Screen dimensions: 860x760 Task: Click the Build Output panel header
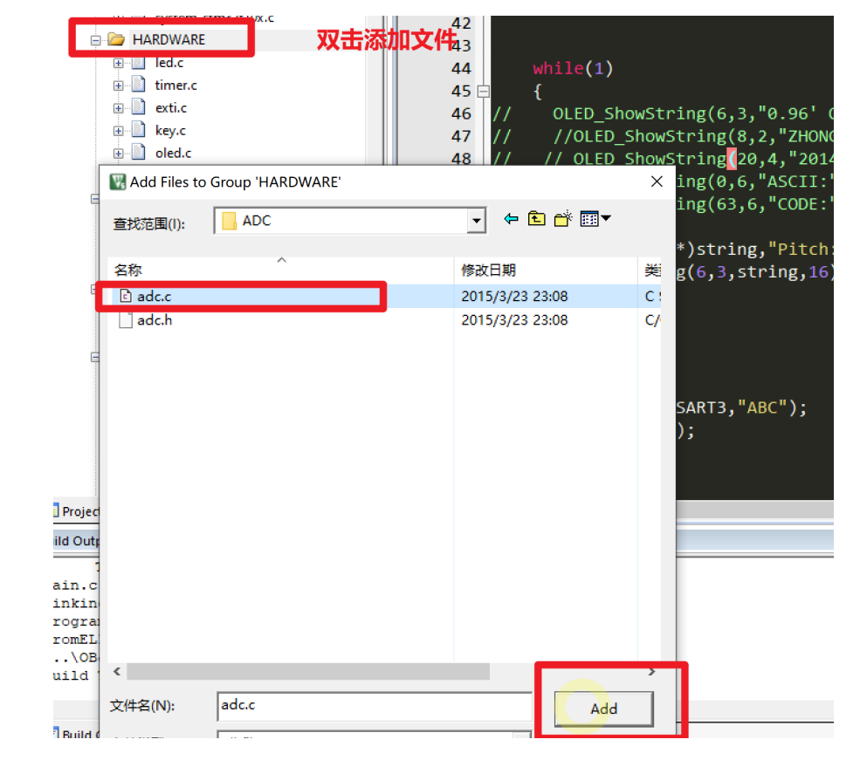coord(77,541)
